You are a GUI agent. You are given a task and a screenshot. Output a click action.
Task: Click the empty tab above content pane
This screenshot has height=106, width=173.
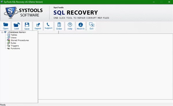pos(48,32)
